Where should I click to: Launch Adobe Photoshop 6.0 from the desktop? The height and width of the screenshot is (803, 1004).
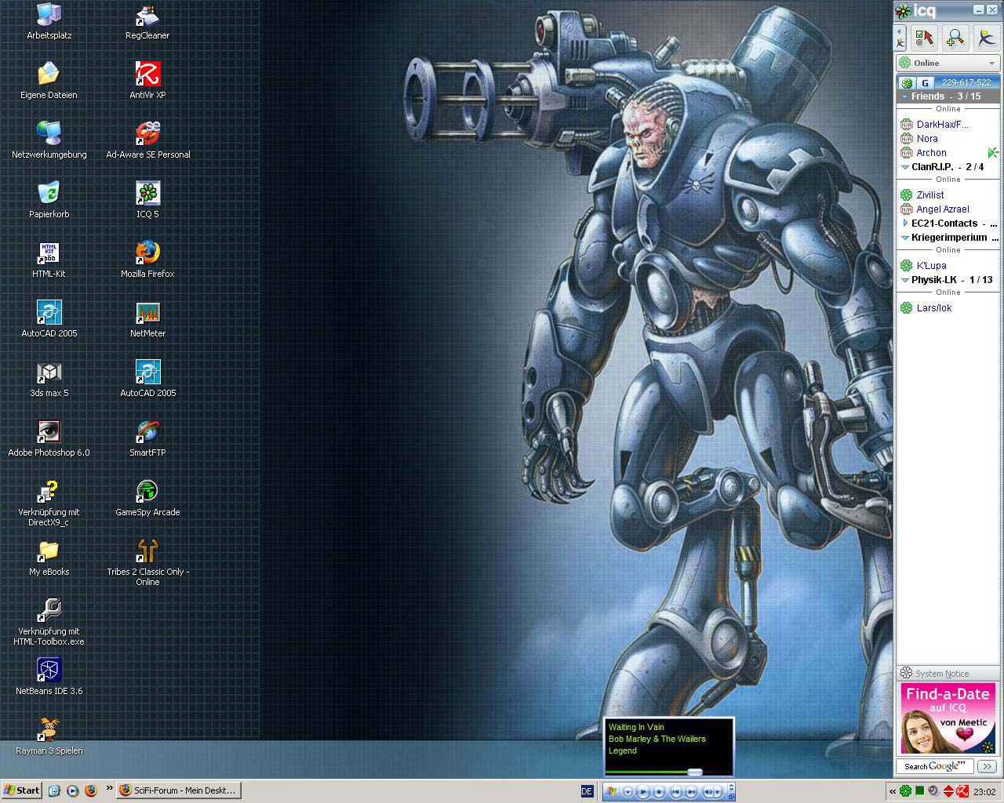click(x=49, y=431)
